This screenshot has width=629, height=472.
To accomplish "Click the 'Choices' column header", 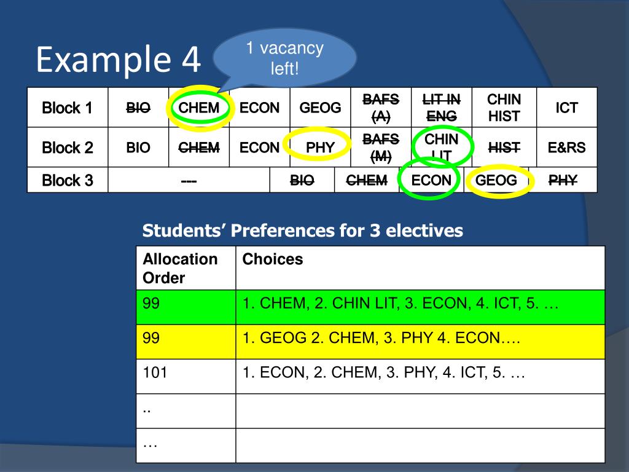I will click(420, 268).
